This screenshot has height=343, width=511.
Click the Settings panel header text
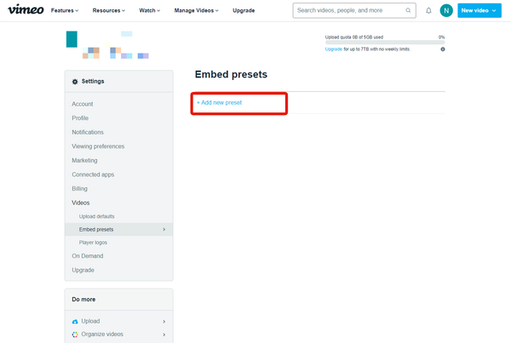click(93, 81)
